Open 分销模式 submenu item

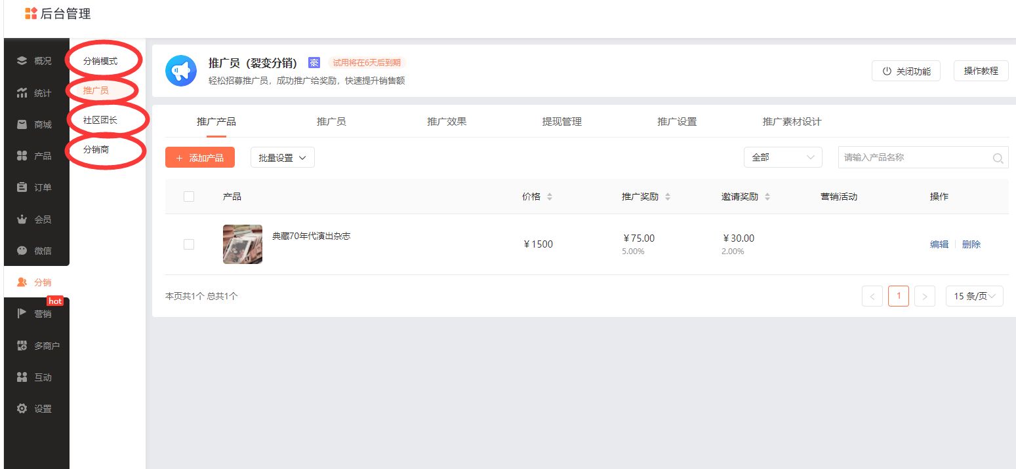point(100,61)
